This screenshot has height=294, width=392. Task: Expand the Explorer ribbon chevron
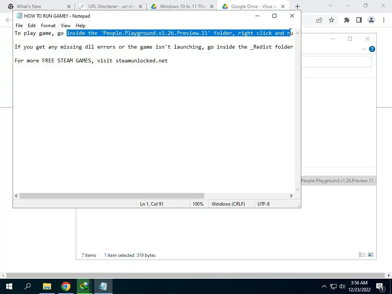click(x=364, y=49)
